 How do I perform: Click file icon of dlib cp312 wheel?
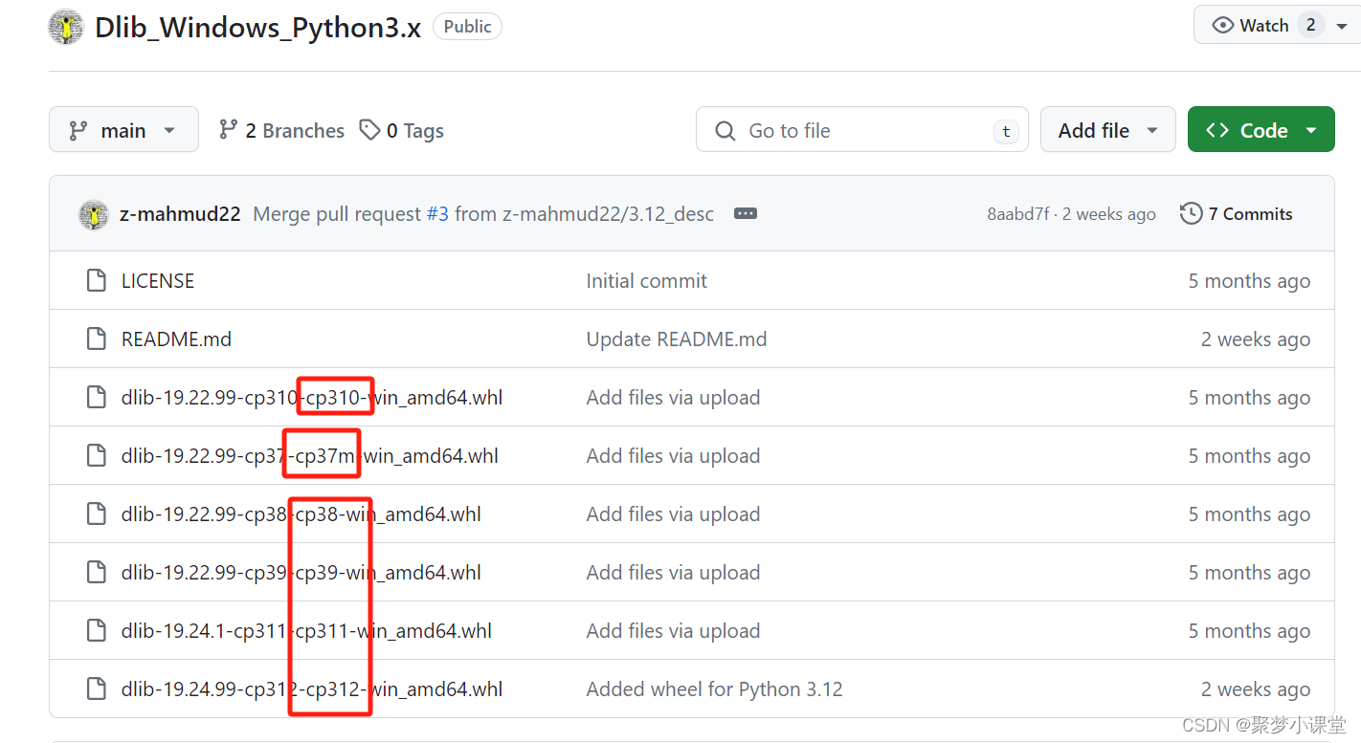tap(96, 688)
